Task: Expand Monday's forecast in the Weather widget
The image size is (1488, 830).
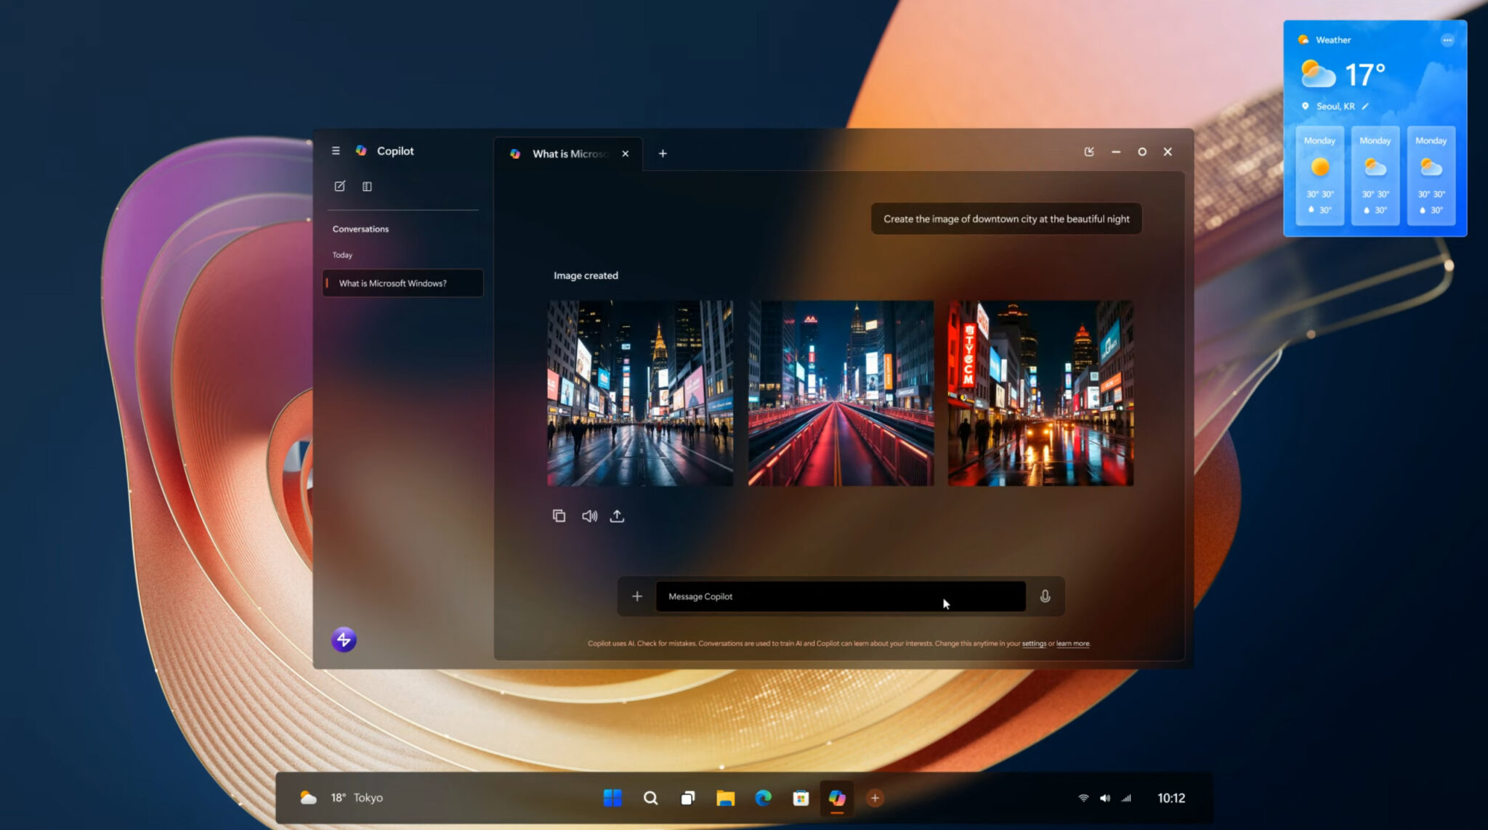Action: point(1319,176)
